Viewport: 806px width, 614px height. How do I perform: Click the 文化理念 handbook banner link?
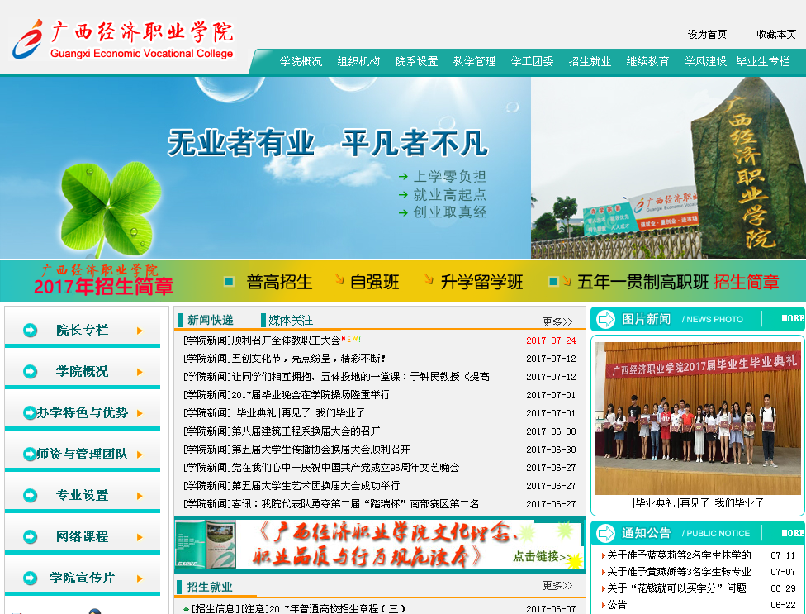click(x=379, y=544)
